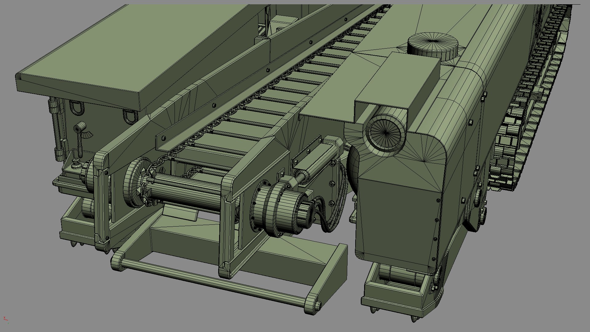
Task: Click the XYZ axis gizmo in viewport corner
Action: pos(6,319)
